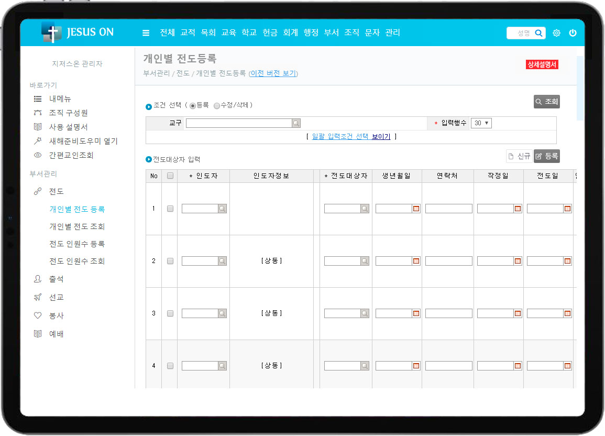
Task: Open 작정일 calendar picker in row 3
Action: 518,313
